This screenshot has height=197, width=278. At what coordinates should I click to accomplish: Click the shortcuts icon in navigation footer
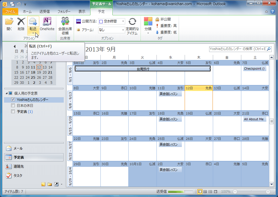coord(56,184)
